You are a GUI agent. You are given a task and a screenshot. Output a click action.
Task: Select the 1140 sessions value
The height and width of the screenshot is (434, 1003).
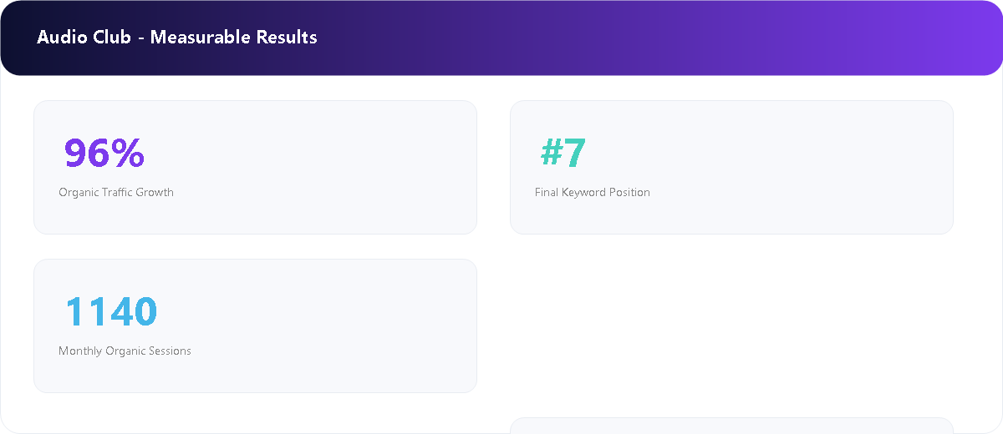[111, 311]
